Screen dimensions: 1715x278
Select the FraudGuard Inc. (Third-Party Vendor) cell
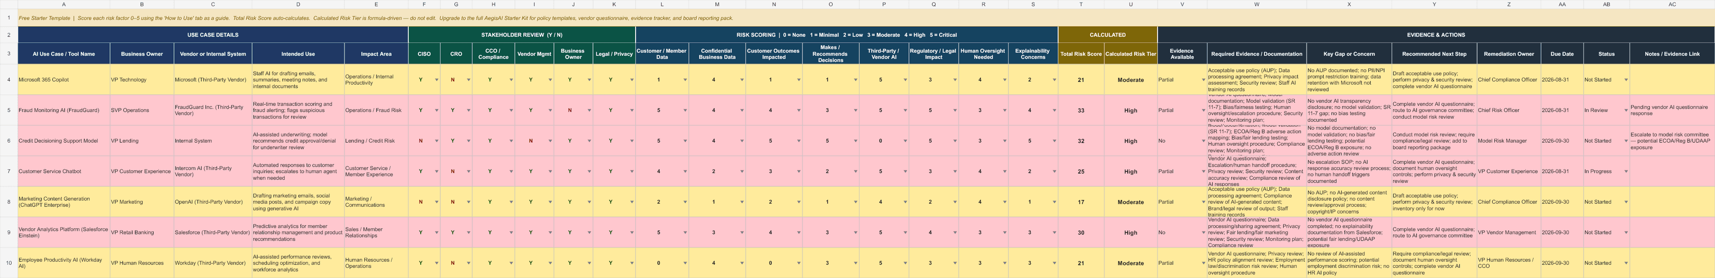(213, 110)
